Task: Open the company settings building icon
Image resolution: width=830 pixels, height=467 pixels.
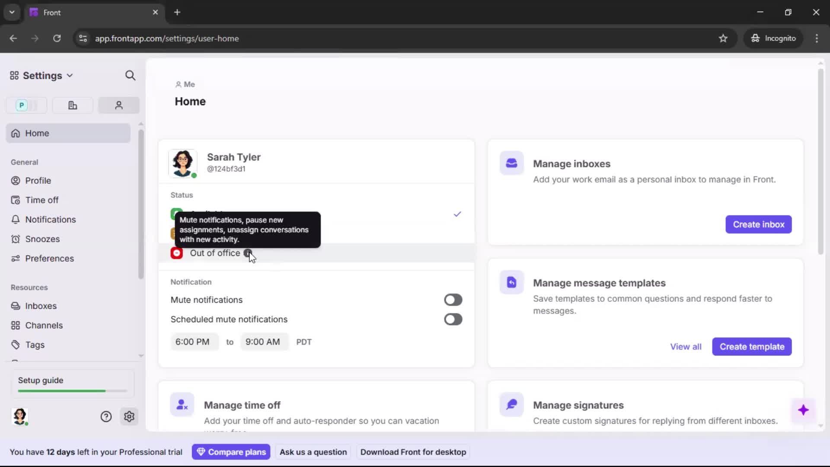Action: 72,105
